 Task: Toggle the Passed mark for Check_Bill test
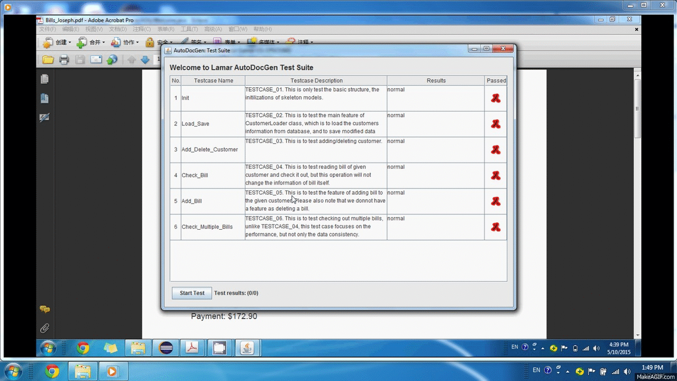(495, 175)
